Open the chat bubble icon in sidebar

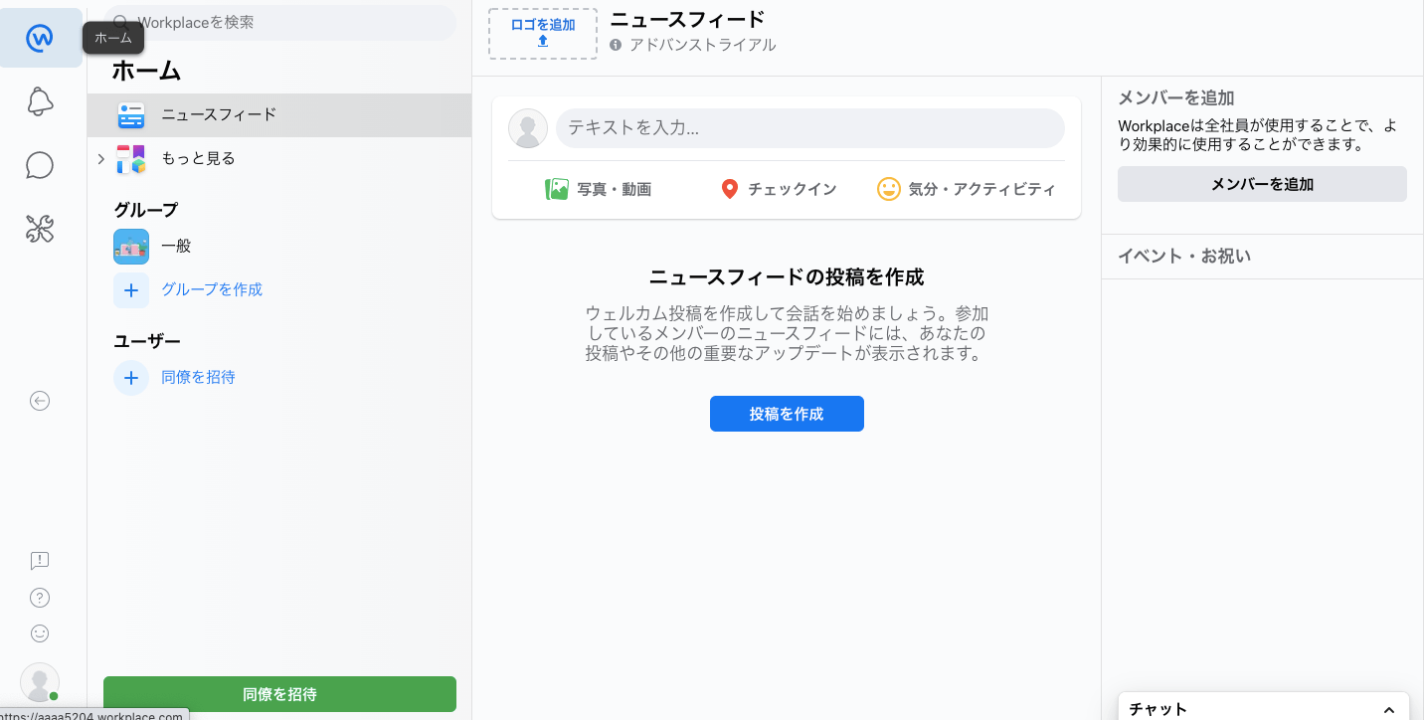click(40, 165)
